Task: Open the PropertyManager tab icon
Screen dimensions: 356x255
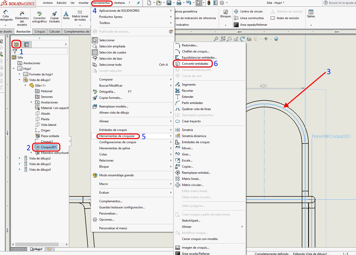Action: click(x=26, y=44)
